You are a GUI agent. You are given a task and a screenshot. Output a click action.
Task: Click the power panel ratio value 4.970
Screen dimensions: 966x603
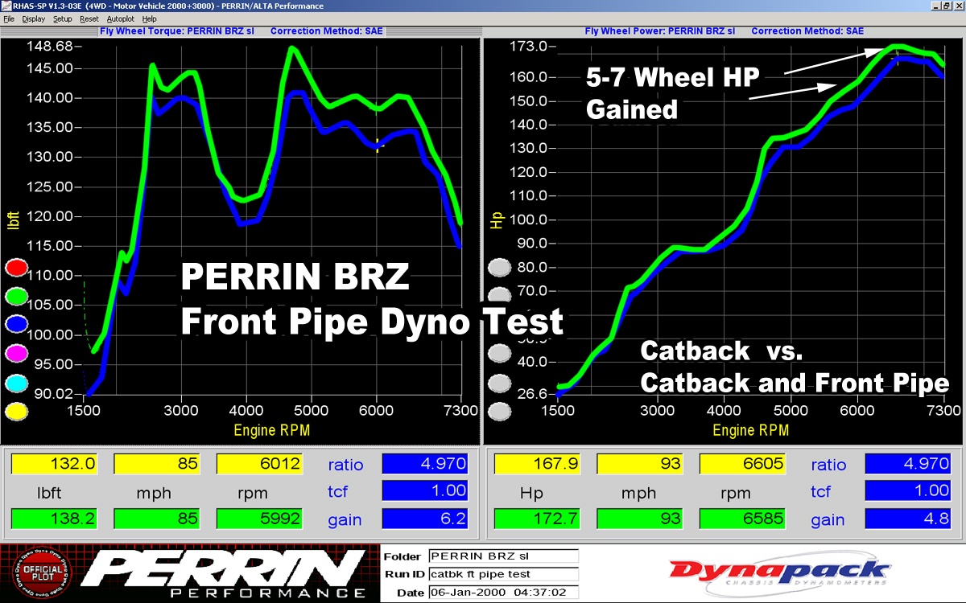907,464
